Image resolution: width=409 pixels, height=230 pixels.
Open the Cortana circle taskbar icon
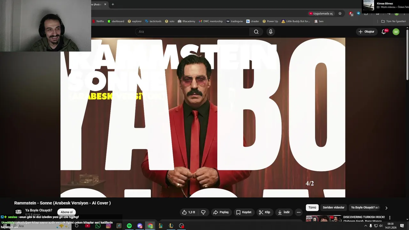tap(77, 226)
